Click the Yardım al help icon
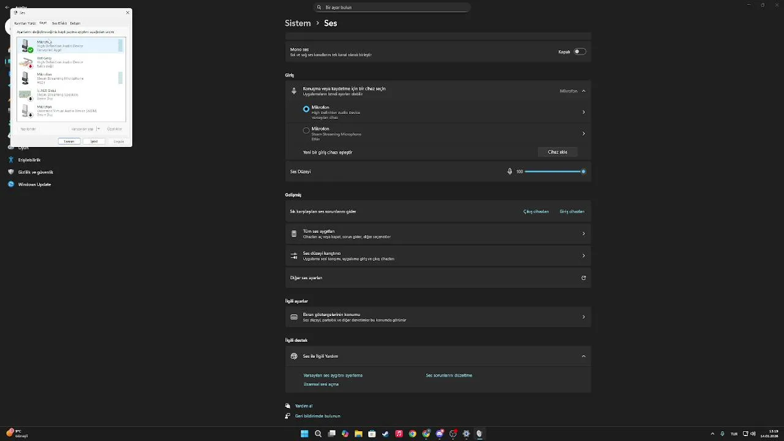 tap(288, 405)
